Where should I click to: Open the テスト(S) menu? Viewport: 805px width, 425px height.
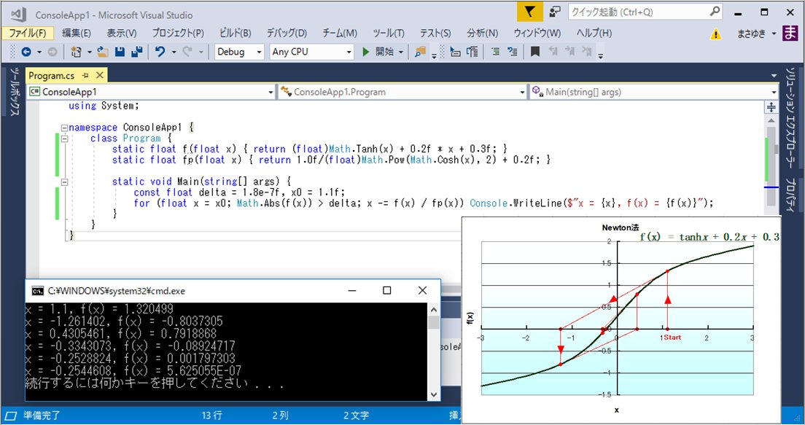pyautogui.click(x=435, y=34)
